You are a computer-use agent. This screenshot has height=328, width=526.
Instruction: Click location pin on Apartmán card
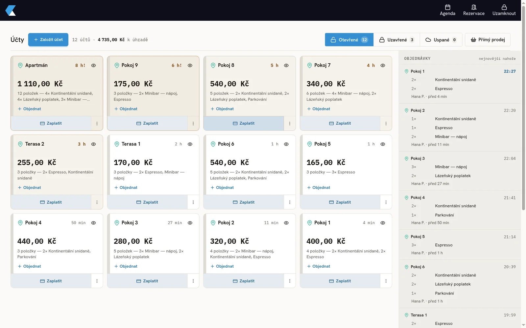[x=20, y=65]
